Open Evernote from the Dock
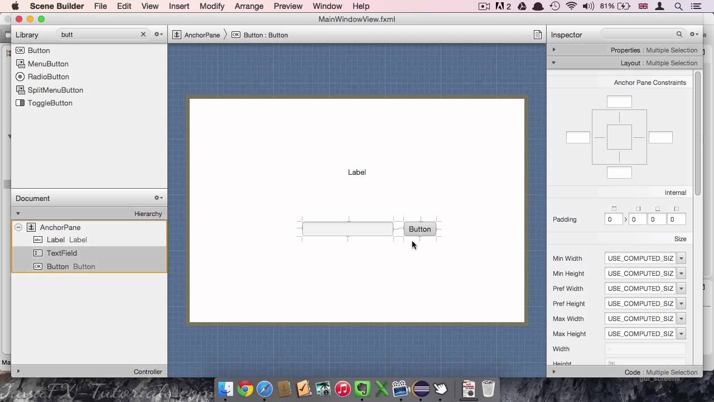This screenshot has height=402, width=714. coord(362,389)
